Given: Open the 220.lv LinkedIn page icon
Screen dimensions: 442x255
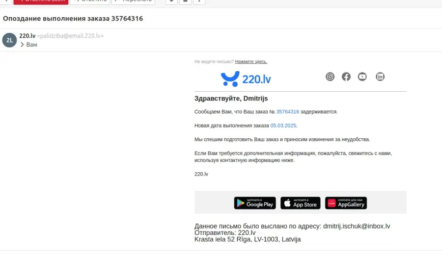Looking at the screenshot, I should click(x=380, y=76).
